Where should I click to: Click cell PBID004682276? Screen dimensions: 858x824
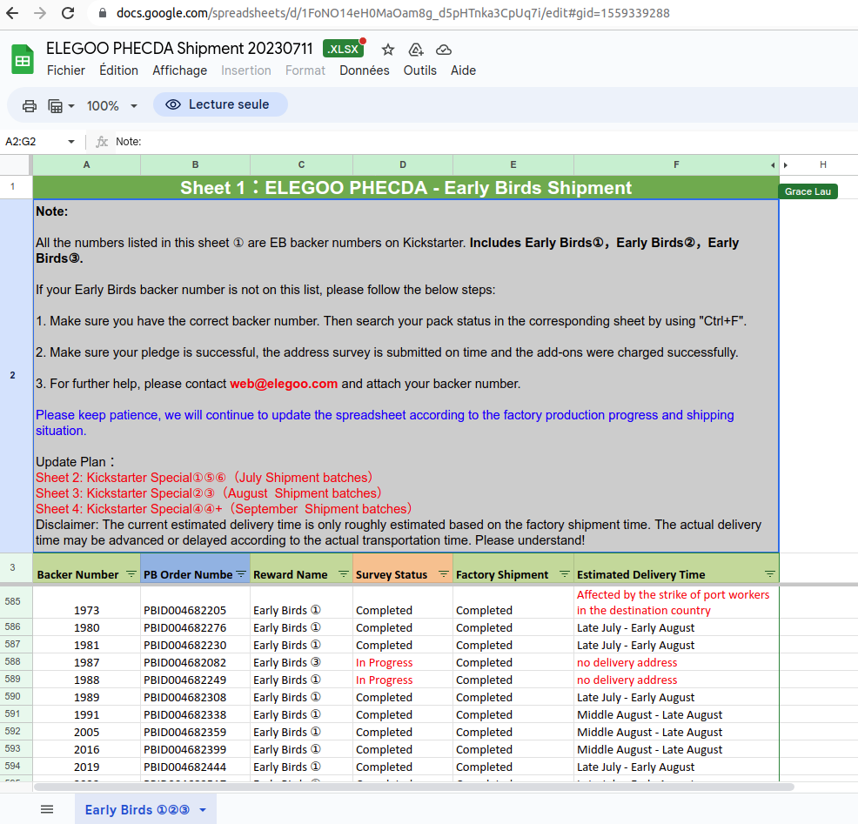[195, 627]
